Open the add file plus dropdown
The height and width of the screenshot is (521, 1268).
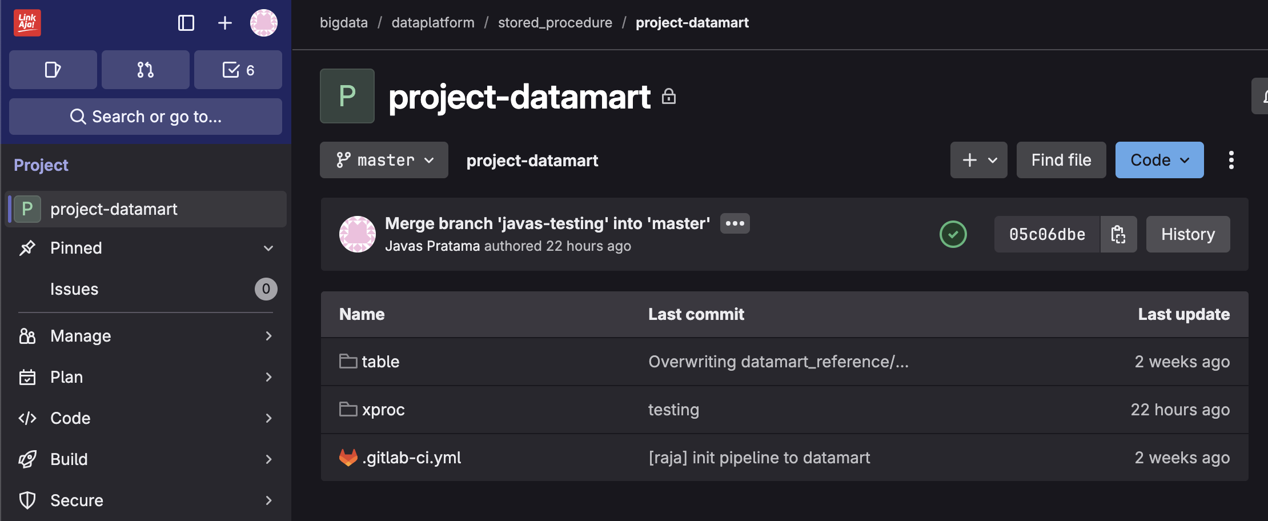click(979, 160)
